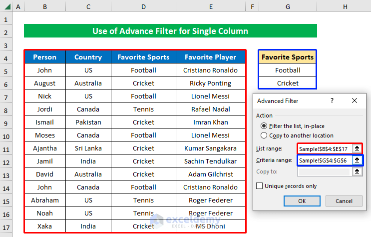
Task: Click List range collapse dialog icon
Action: point(357,148)
